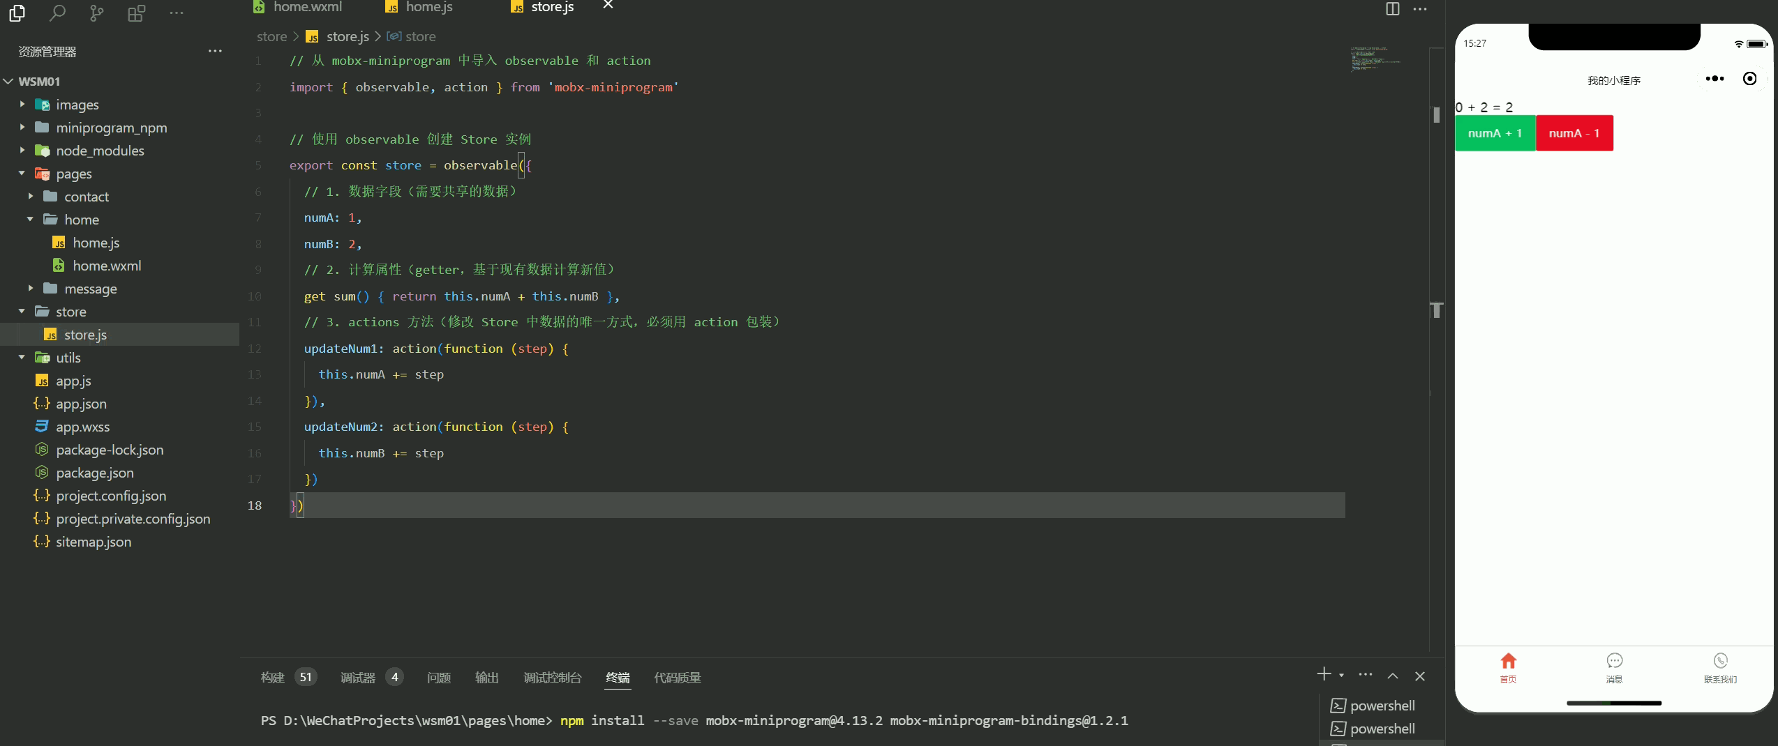This screenshot has height=746, width=1778.
Task: Click the simulator capsule close circle
Action: pos(1750,79)
